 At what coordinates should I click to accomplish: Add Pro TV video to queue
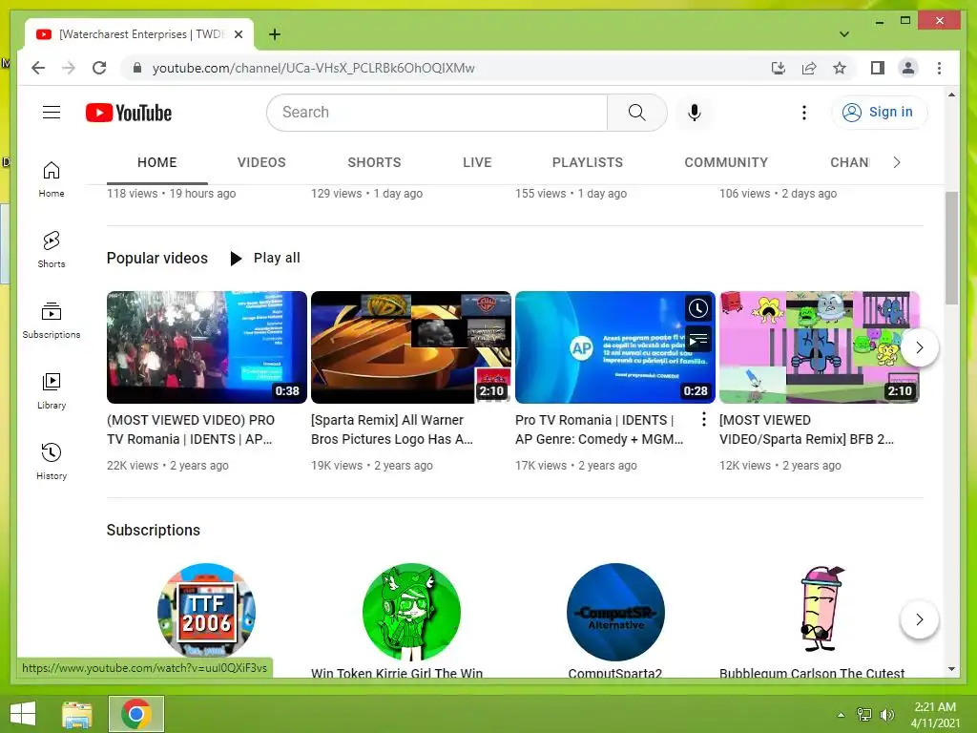click(697, 340)
